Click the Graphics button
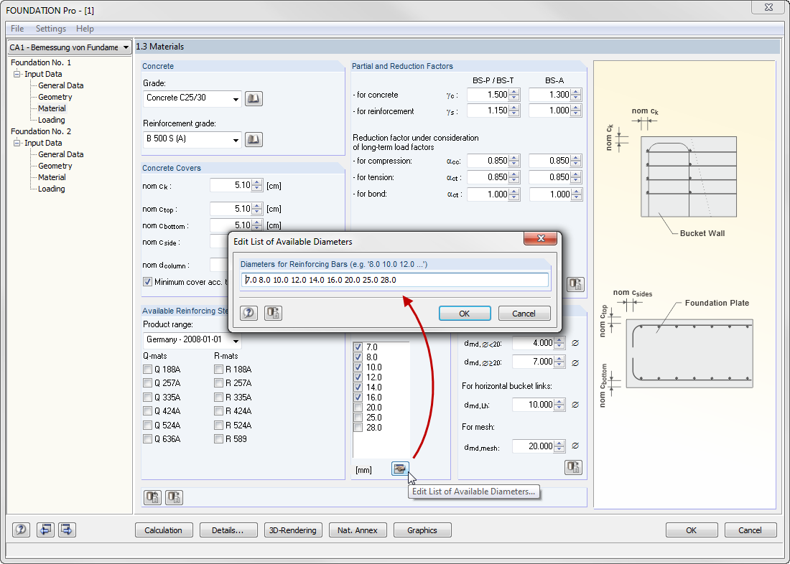Screen dimensions: 790x564 coord(422,530)
